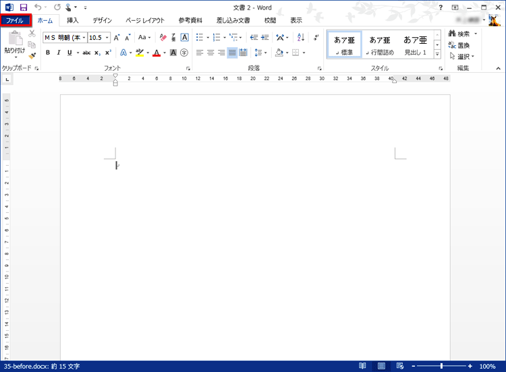Expand the Styles gallery More arrow
The height and width of the screenshot is (372, 506).
point(437,54)
